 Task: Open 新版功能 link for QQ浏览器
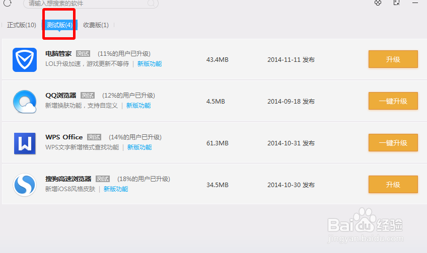(x=138, y=106)
